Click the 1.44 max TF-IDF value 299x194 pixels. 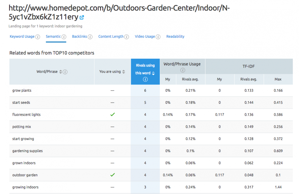278,187
